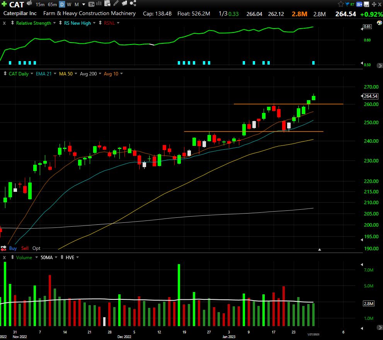This screenshot has width=383, height=340.
Task: Click the last price 264.54
Action: click(346, 14)
